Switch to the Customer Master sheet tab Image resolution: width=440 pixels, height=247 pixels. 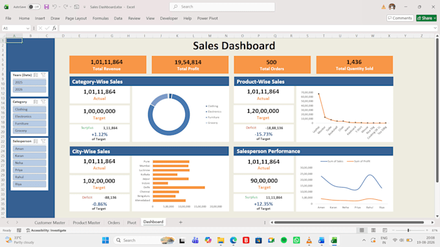point(50,222)
